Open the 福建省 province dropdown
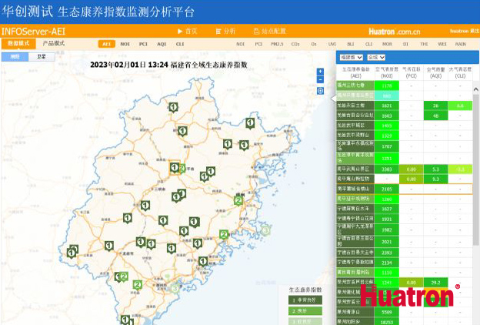480x325 pixels. [x=350, y=57]
